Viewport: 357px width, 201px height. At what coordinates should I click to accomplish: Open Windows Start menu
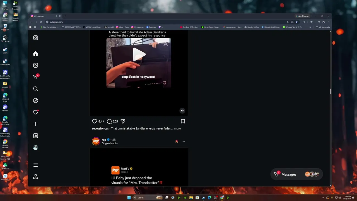[129, 198]
